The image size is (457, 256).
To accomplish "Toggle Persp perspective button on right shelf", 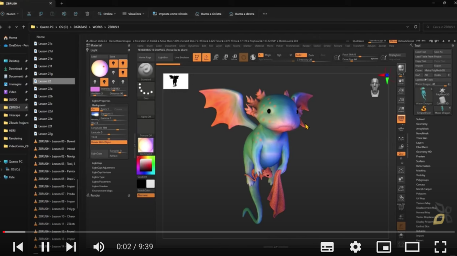I will tap(401, 119).
